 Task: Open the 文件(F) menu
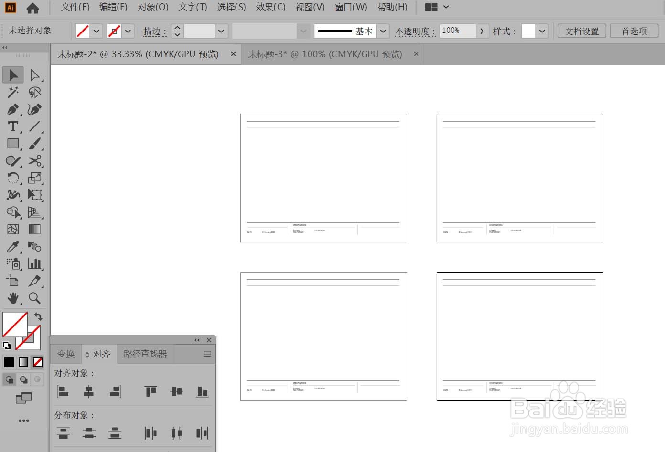(75, 7)
